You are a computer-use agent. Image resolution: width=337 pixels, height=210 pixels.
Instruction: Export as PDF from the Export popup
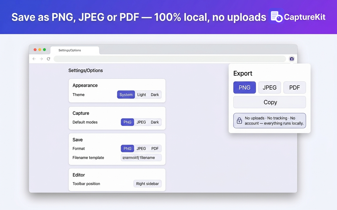click(295, 88)
